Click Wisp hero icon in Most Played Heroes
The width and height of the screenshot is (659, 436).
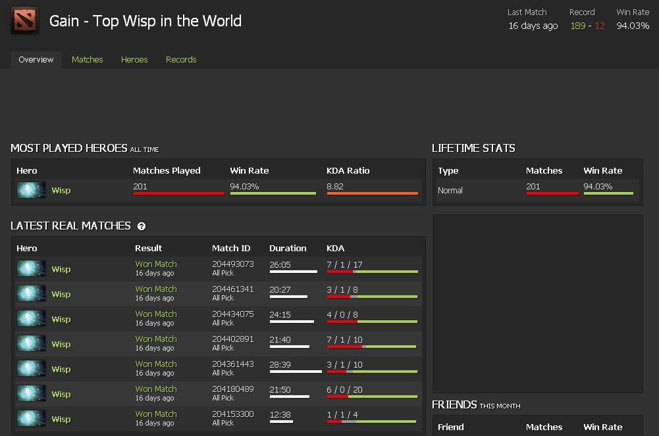coord(31,191)
